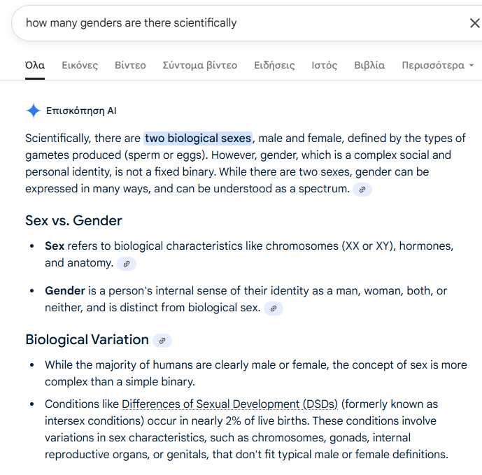The height and width of the screenshot is (475, 482).
Task: Open Differences of Sexual Development (DSDs) link
Action: click(229, 404)
